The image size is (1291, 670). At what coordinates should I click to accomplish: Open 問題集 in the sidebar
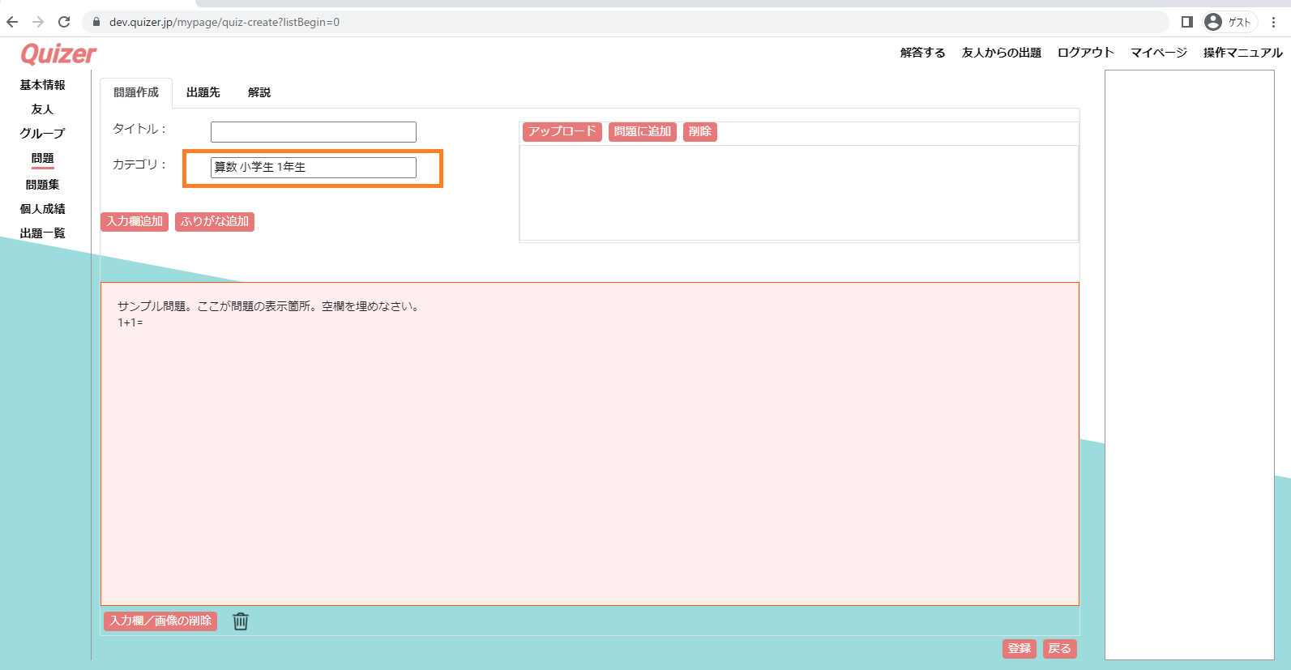pyautogui.click(x=43, y=185)
